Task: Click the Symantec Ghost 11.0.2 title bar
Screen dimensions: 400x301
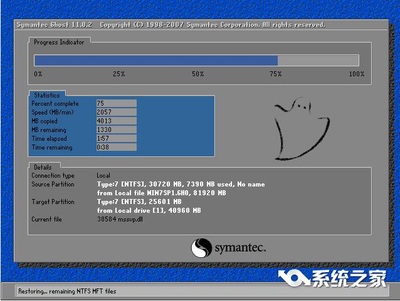Action: pyautogui.click(x=171, y=25)
